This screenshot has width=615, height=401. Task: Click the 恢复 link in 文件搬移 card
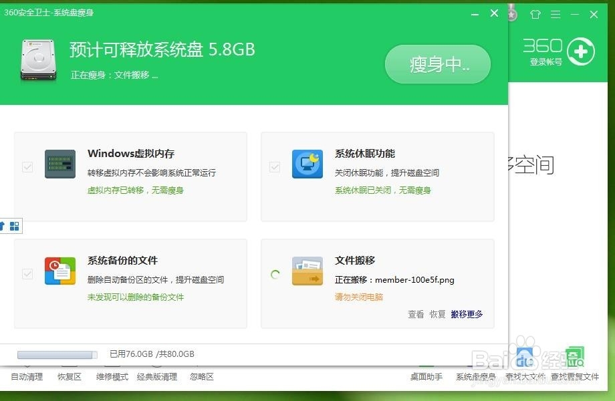(437, 314)
